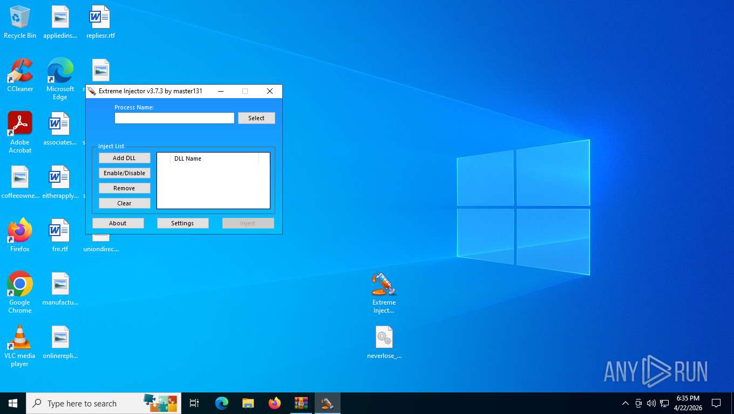Open the appliedins image file on the desktop

point(60,22)
